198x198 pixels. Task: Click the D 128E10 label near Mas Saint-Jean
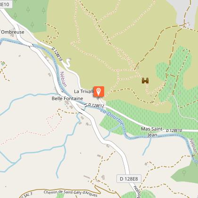pyautogui.click(x=174, y=131)
